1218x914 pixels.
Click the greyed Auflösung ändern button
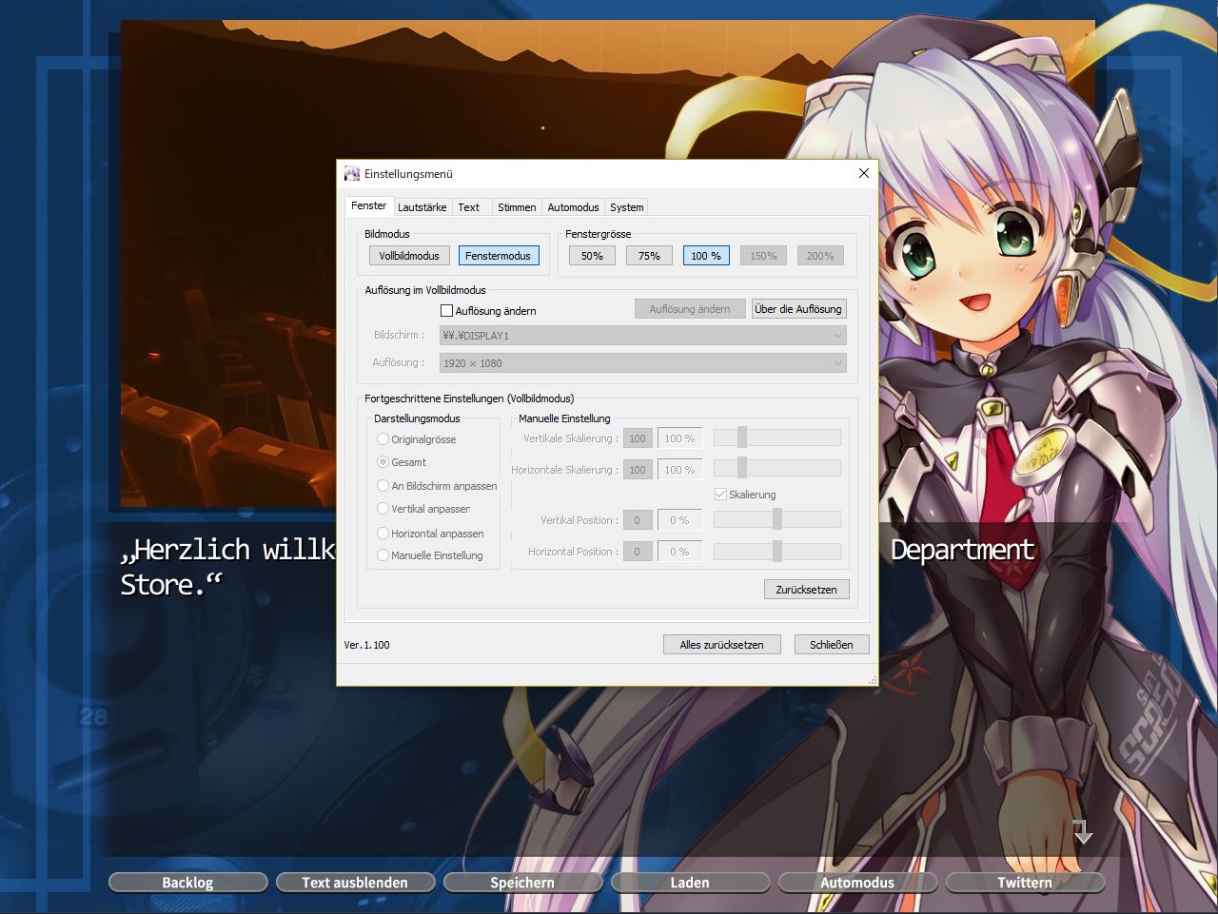(x=690, y=309)
